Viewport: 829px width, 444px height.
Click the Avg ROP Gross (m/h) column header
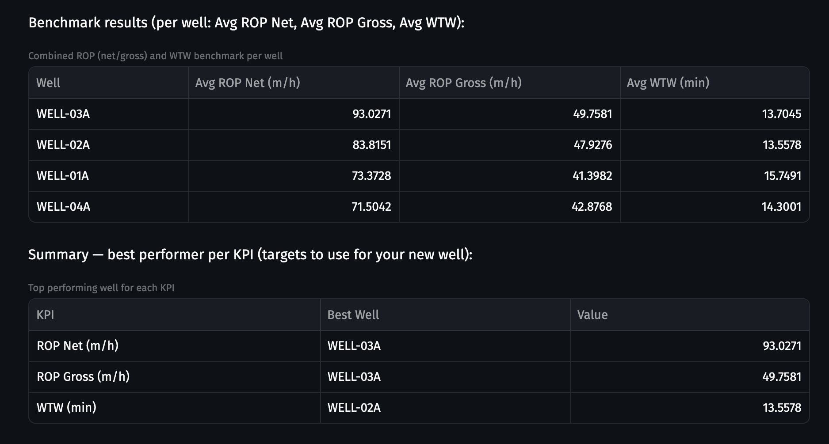point(463,83)
